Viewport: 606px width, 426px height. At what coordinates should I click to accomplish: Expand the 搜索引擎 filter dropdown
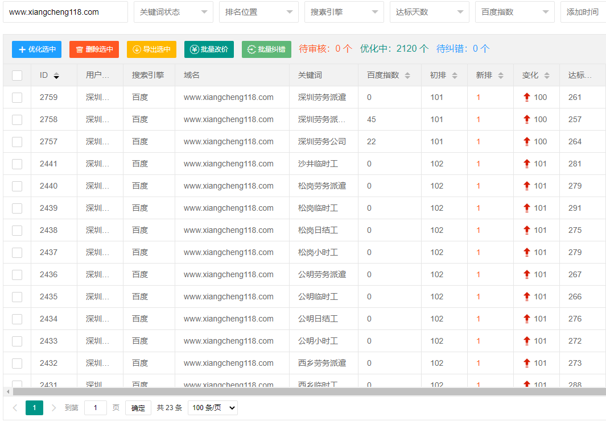click(344, 12)
